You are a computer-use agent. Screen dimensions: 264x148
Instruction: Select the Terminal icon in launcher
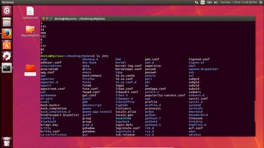(7, 68)
